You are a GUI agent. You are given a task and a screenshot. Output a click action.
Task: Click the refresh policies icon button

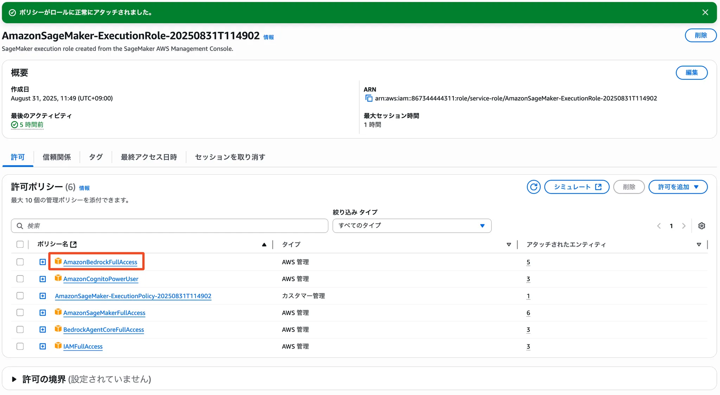tap(533, 187)
